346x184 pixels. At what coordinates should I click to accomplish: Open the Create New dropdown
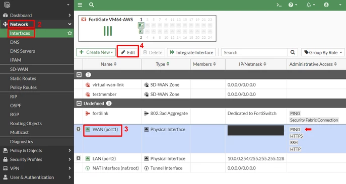point(96,52)
